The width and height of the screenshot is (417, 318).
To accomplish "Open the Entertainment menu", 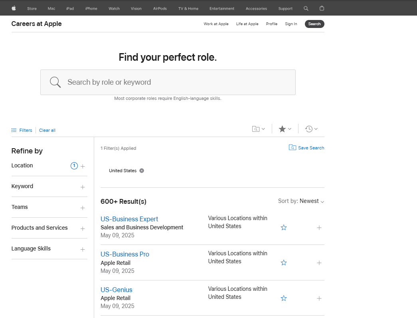I will [x=222, y=8].
